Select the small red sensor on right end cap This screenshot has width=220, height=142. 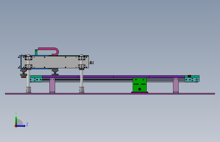[x=189, y=76]
